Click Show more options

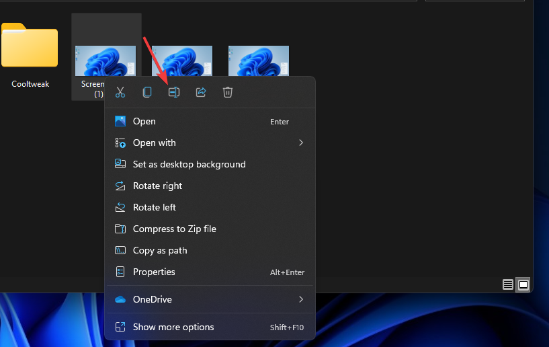[173, 327]
